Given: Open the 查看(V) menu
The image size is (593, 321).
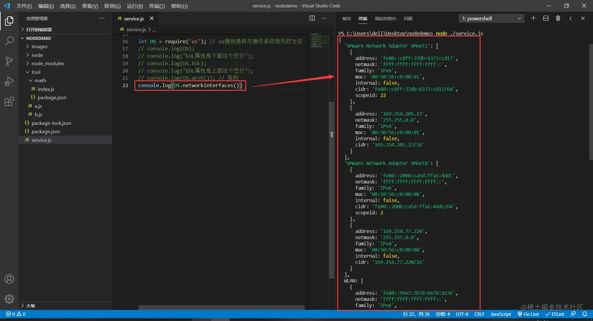Looking at the screenshot, I should (90, 6).
